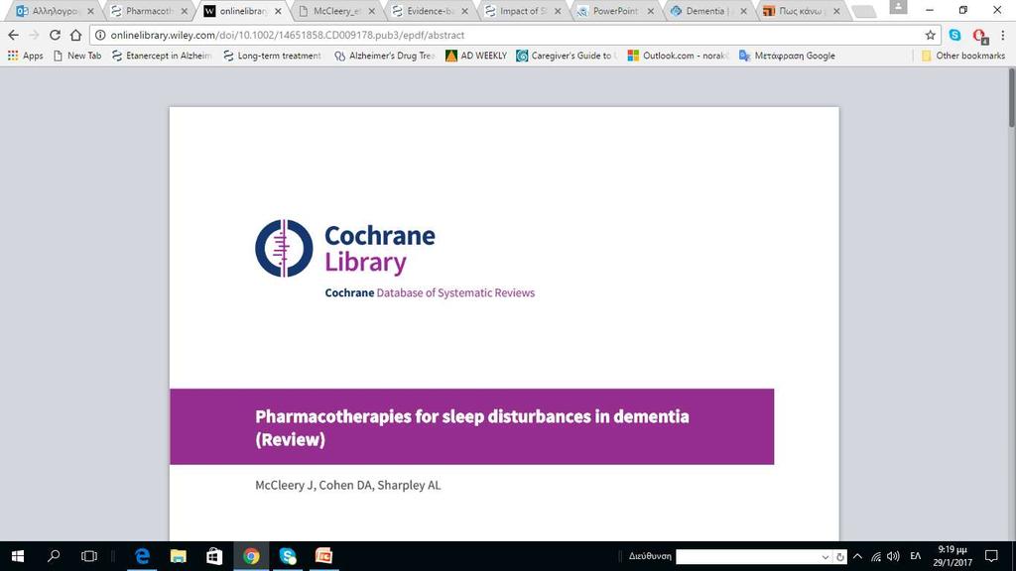The image size is (1016, 571).
Task: Click the taskbar Διεύθυνση address field
Action: click(746, 557)
